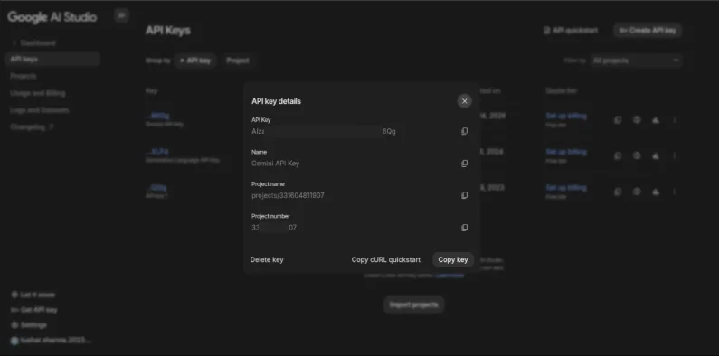Image resolution: width=719 pixels, height=356 pixels.
Task: Open Changelog external link in sidebar
Action: tap(32, 127)
